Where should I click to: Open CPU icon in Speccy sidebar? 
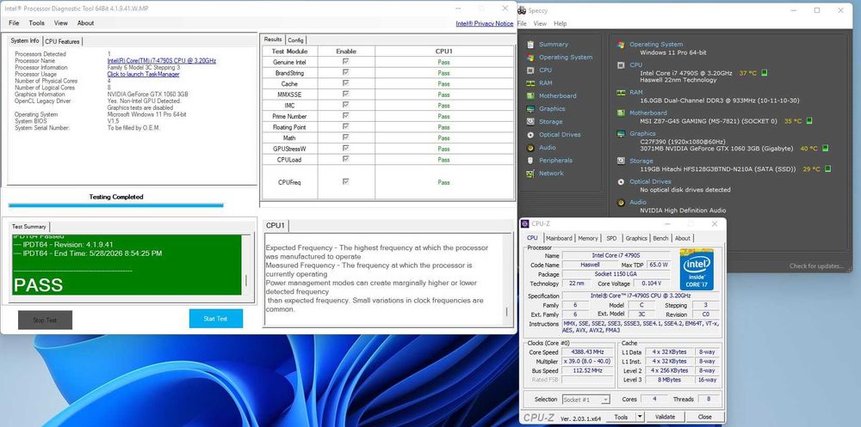530,70
